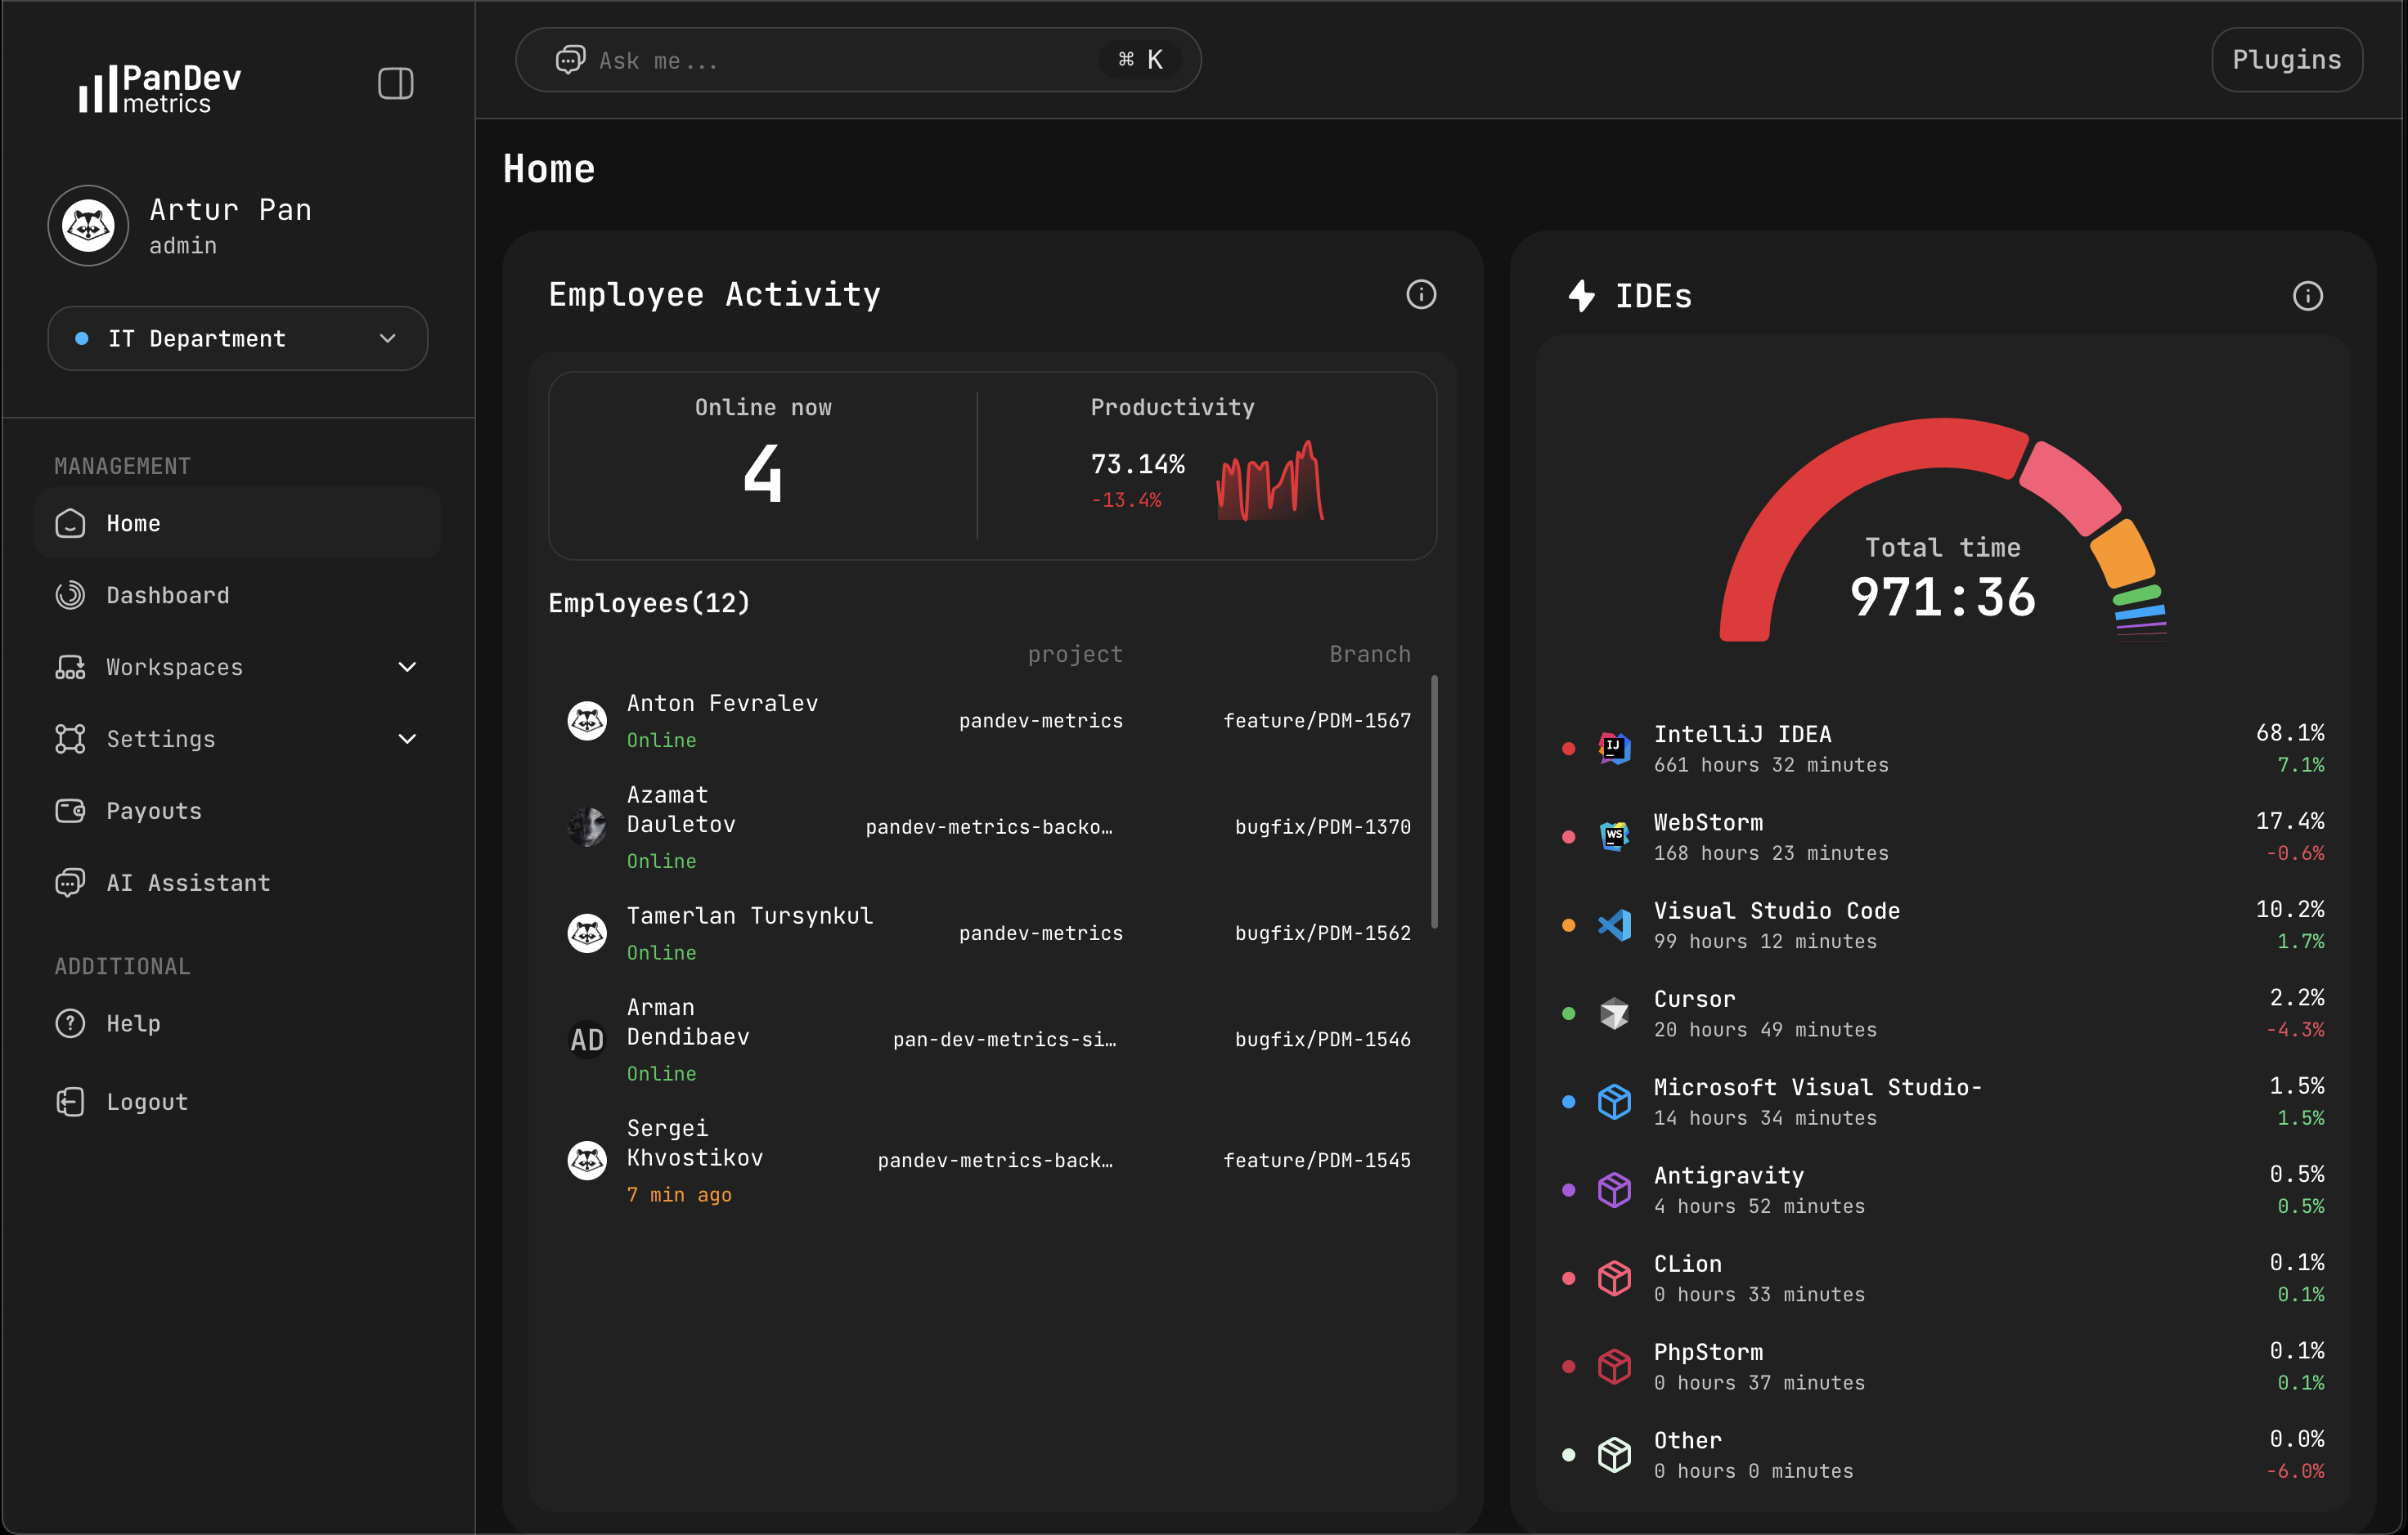Open the Employee Activity info icon
2408x1535 pixels.
(1421, 295)
